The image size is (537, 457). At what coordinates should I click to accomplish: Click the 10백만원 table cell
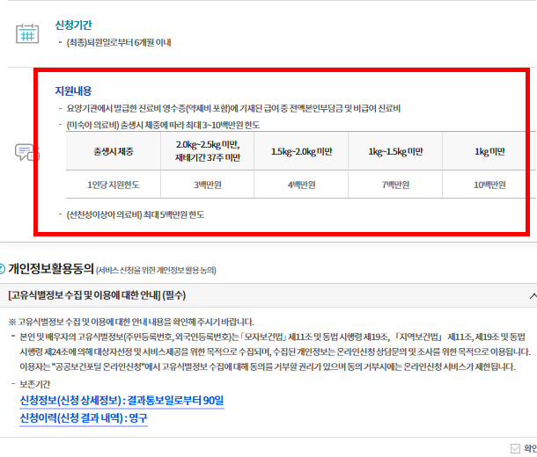tap(489, 185)
